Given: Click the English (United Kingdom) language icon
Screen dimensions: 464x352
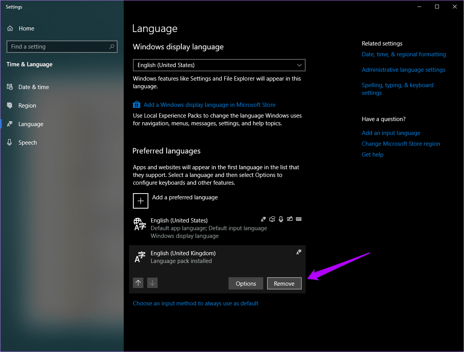Looking at the screenshot, I should coord(140,257).
